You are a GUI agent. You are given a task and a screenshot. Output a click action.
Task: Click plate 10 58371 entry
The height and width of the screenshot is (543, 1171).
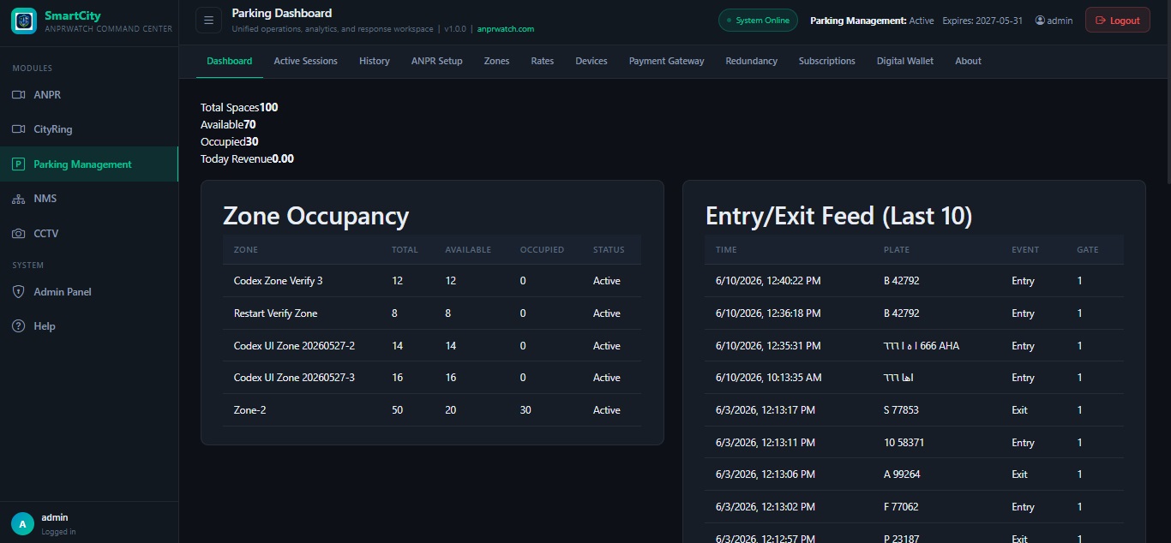(x=914, y=443)
